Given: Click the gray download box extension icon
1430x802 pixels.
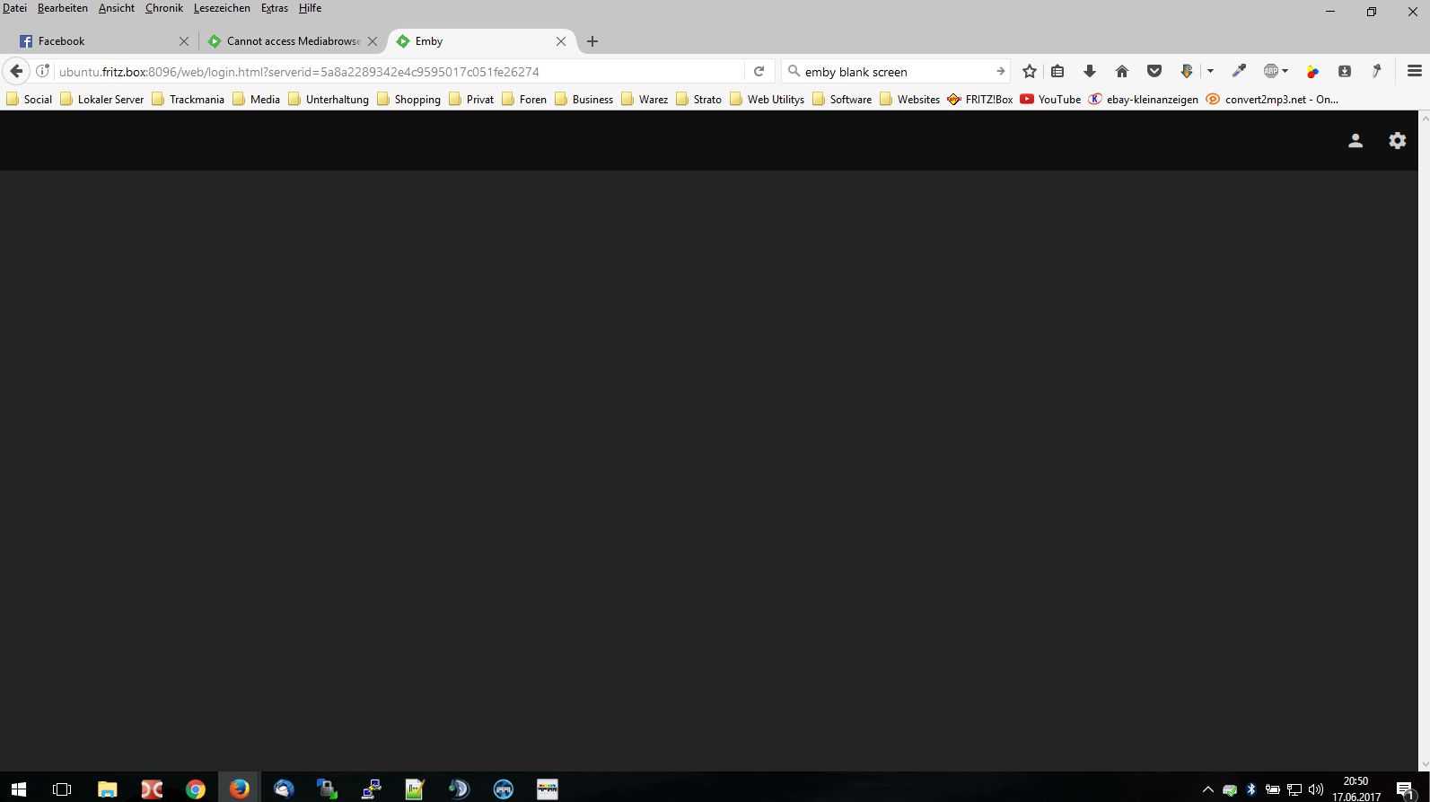Looking at the screenshot, I should point(1345,71).
